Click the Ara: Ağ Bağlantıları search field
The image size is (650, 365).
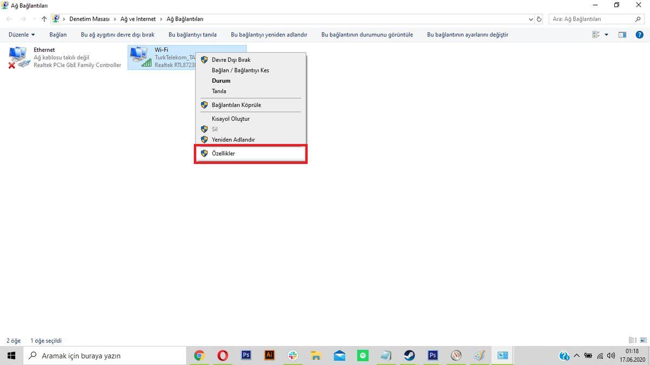point(590,19)
